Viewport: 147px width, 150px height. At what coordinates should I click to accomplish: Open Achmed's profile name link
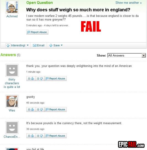coord(12,16)
